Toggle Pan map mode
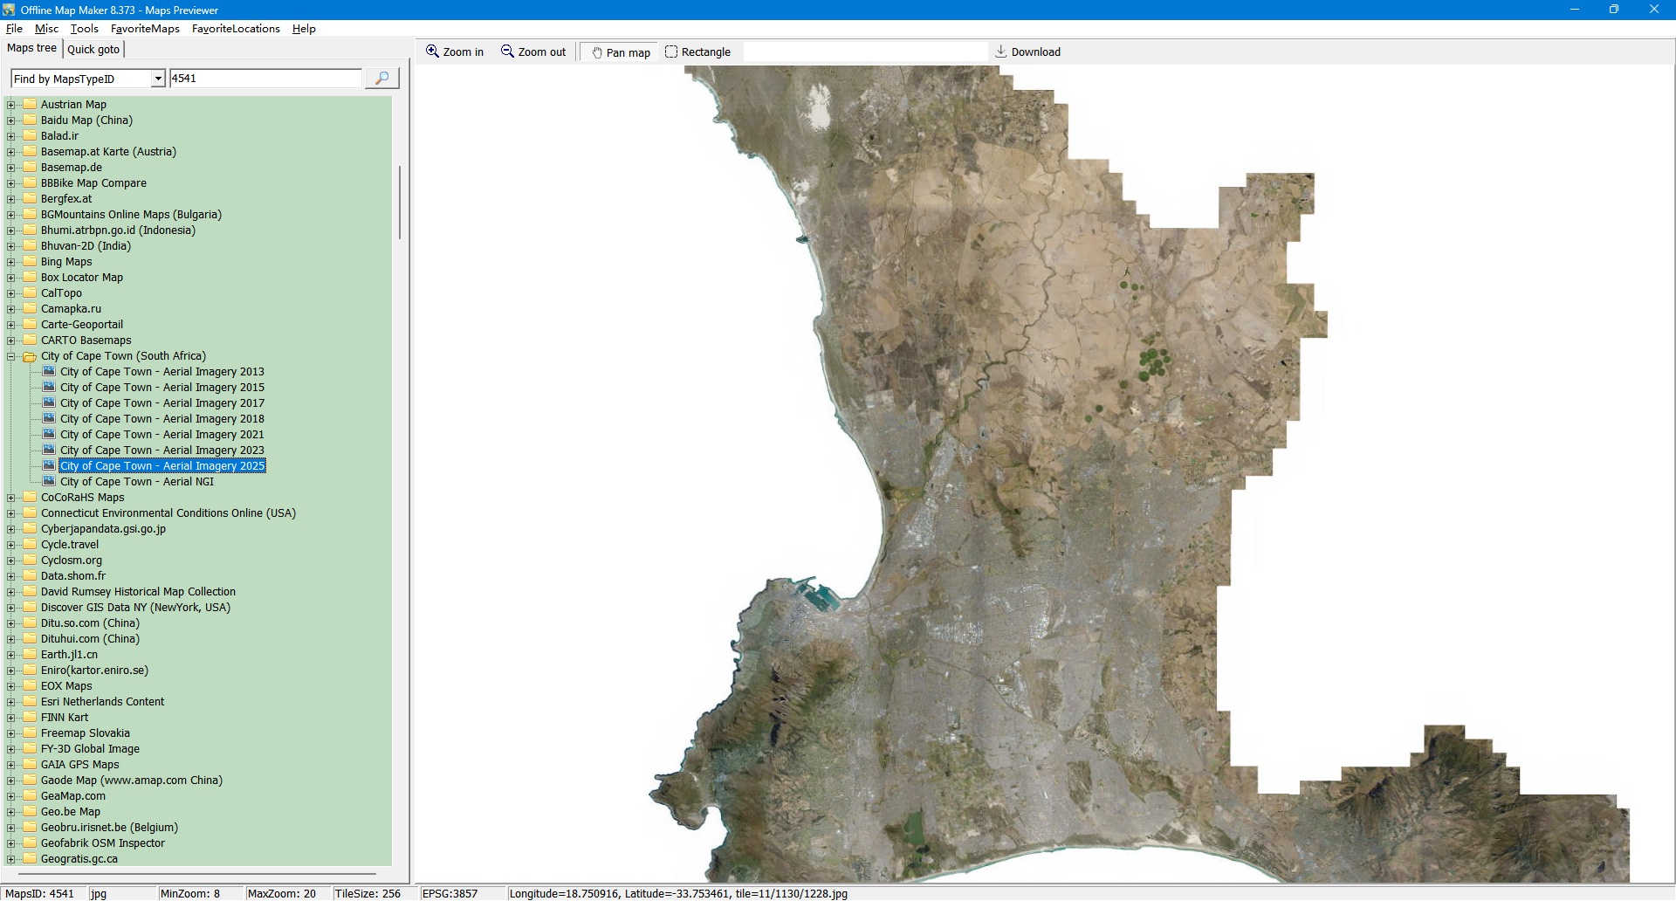 pyautogui.click(x=621, y=52)
